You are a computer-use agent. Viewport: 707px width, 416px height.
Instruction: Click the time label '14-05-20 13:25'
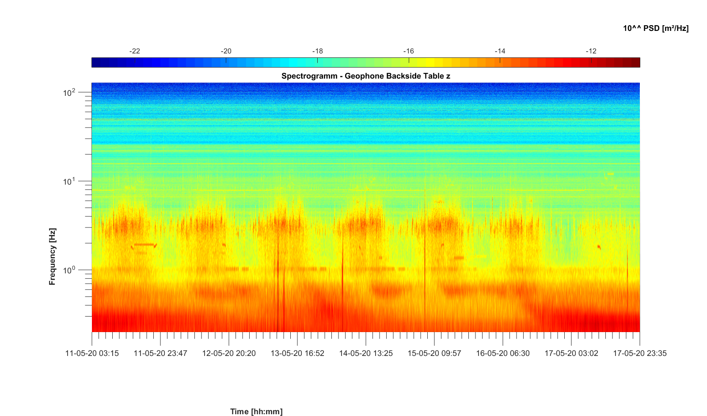coord(366,353)
